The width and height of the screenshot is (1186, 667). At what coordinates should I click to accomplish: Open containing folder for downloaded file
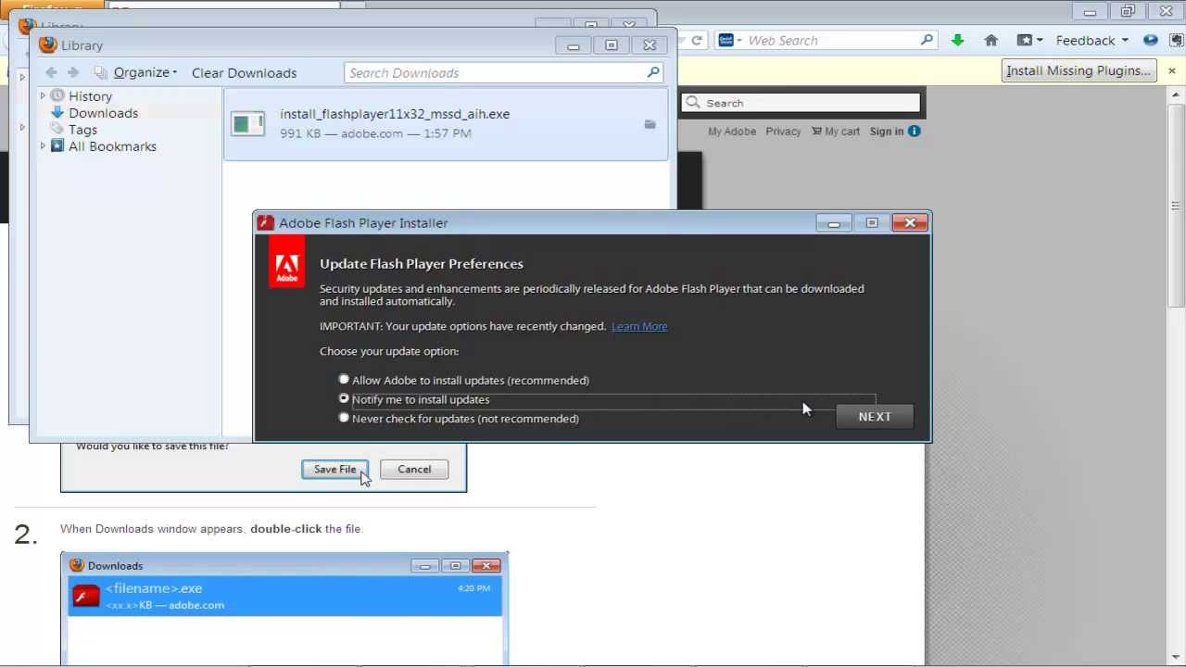tap(650, 124)
